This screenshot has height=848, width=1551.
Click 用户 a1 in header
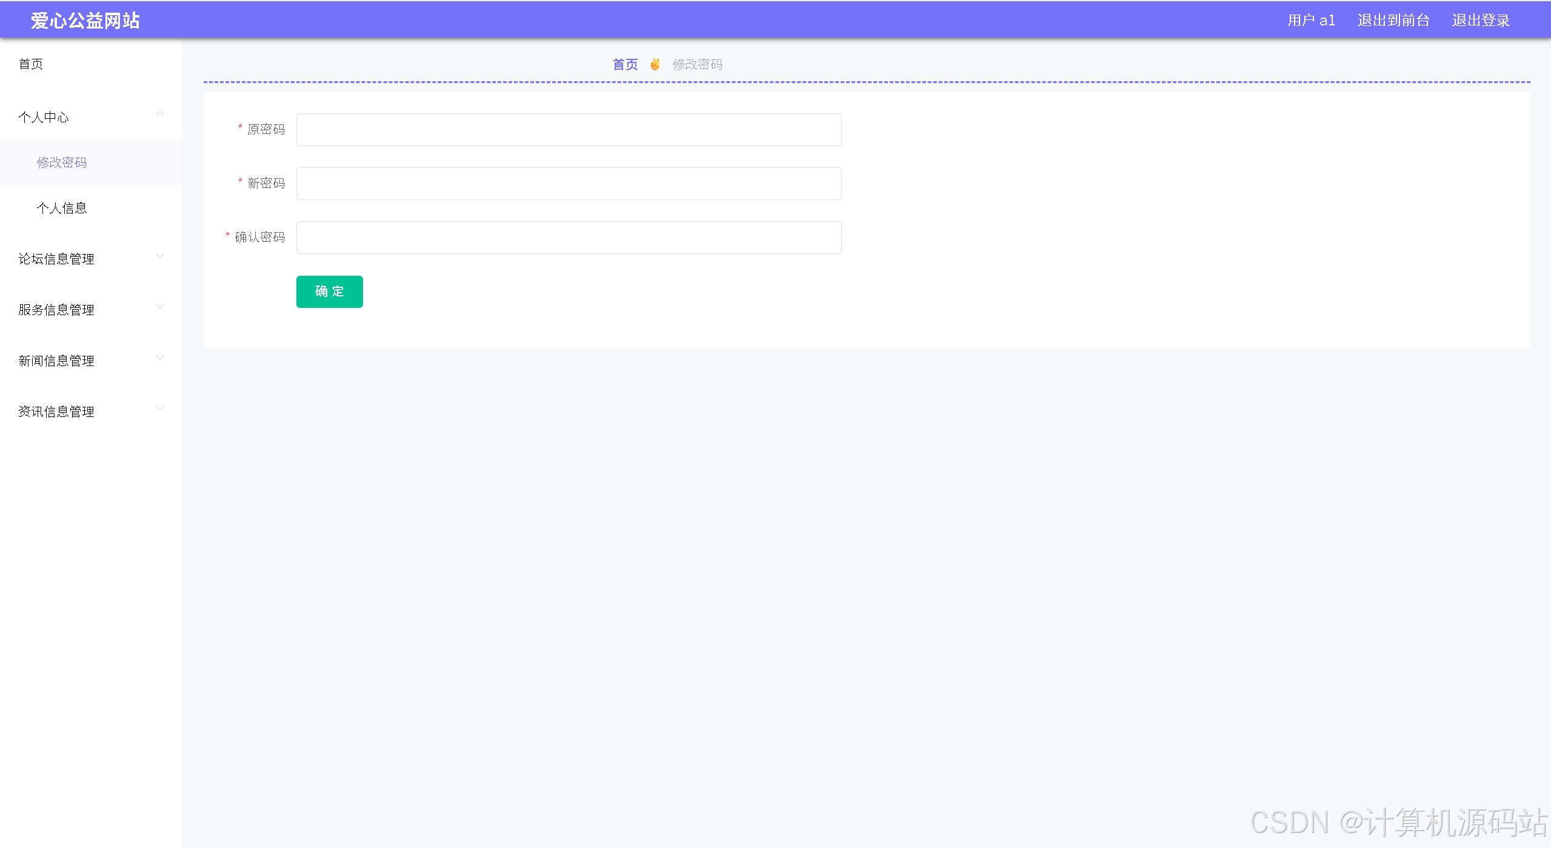point(1311,21)
